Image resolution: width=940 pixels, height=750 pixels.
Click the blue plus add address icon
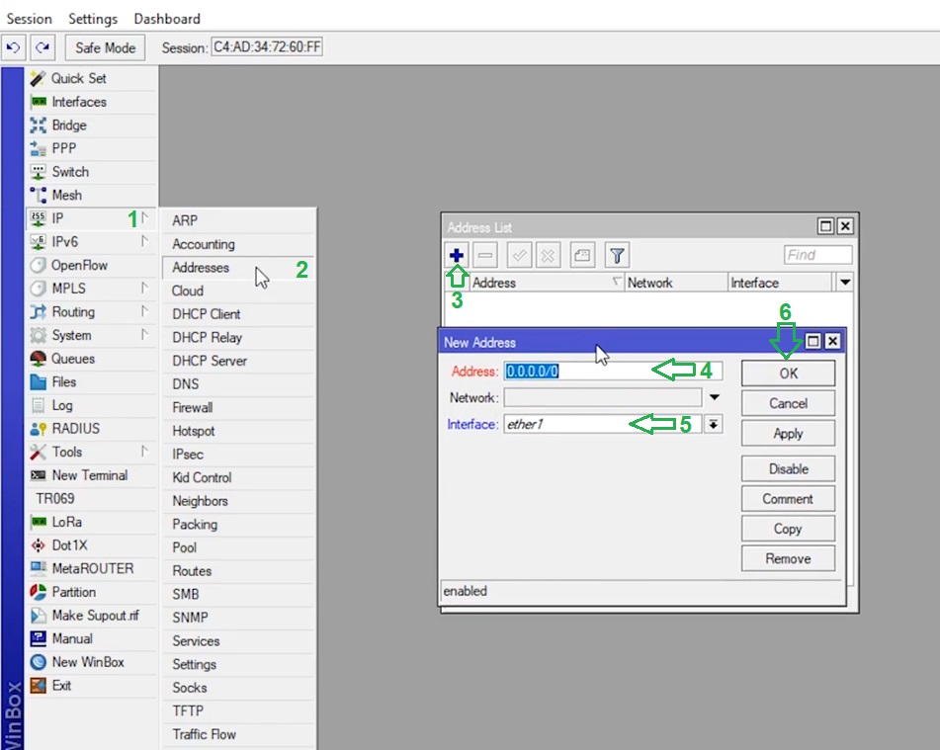(457, 255)
